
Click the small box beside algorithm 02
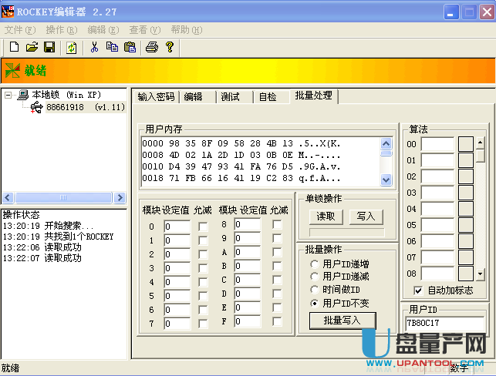(x=466, y=176)
